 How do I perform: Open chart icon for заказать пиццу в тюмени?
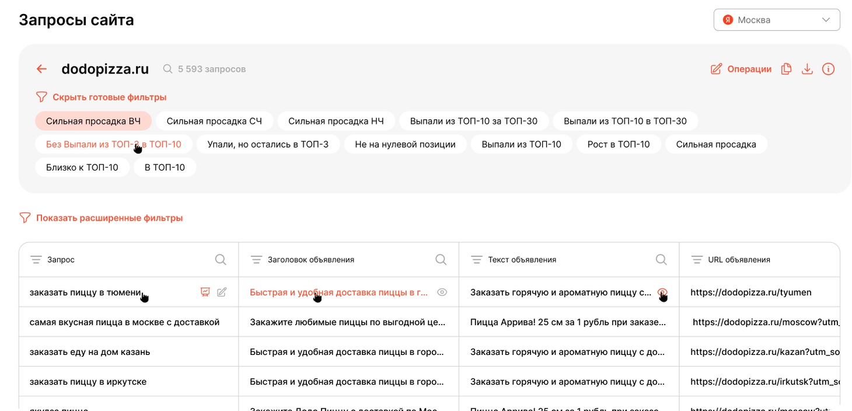click(205, 292)
